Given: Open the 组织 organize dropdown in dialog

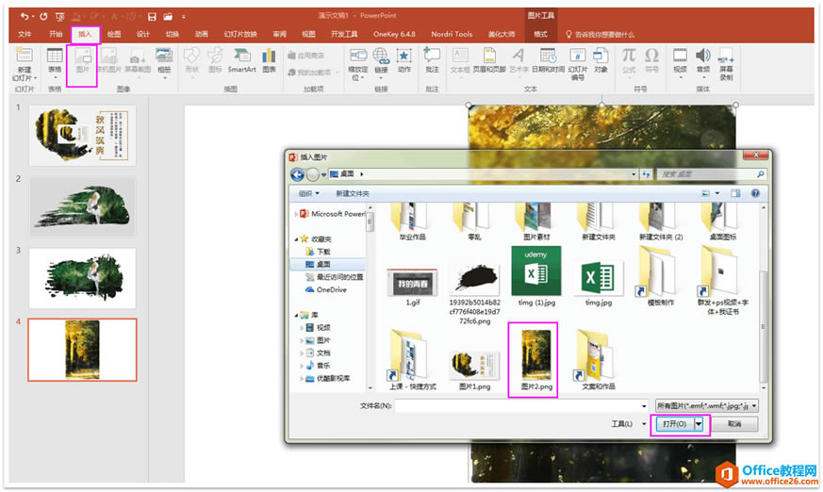Looking at the screenshot, I should [308, 193].
